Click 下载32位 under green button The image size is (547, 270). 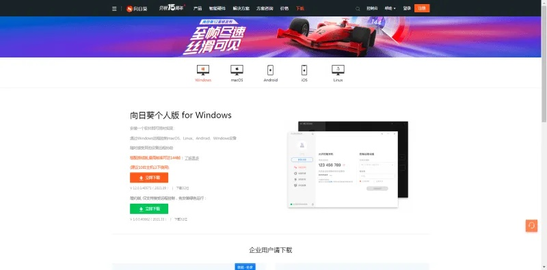pyautogui.click(x=181, y=219)
